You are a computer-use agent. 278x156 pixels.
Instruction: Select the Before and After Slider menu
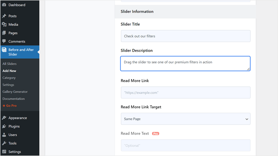point(20,52)
